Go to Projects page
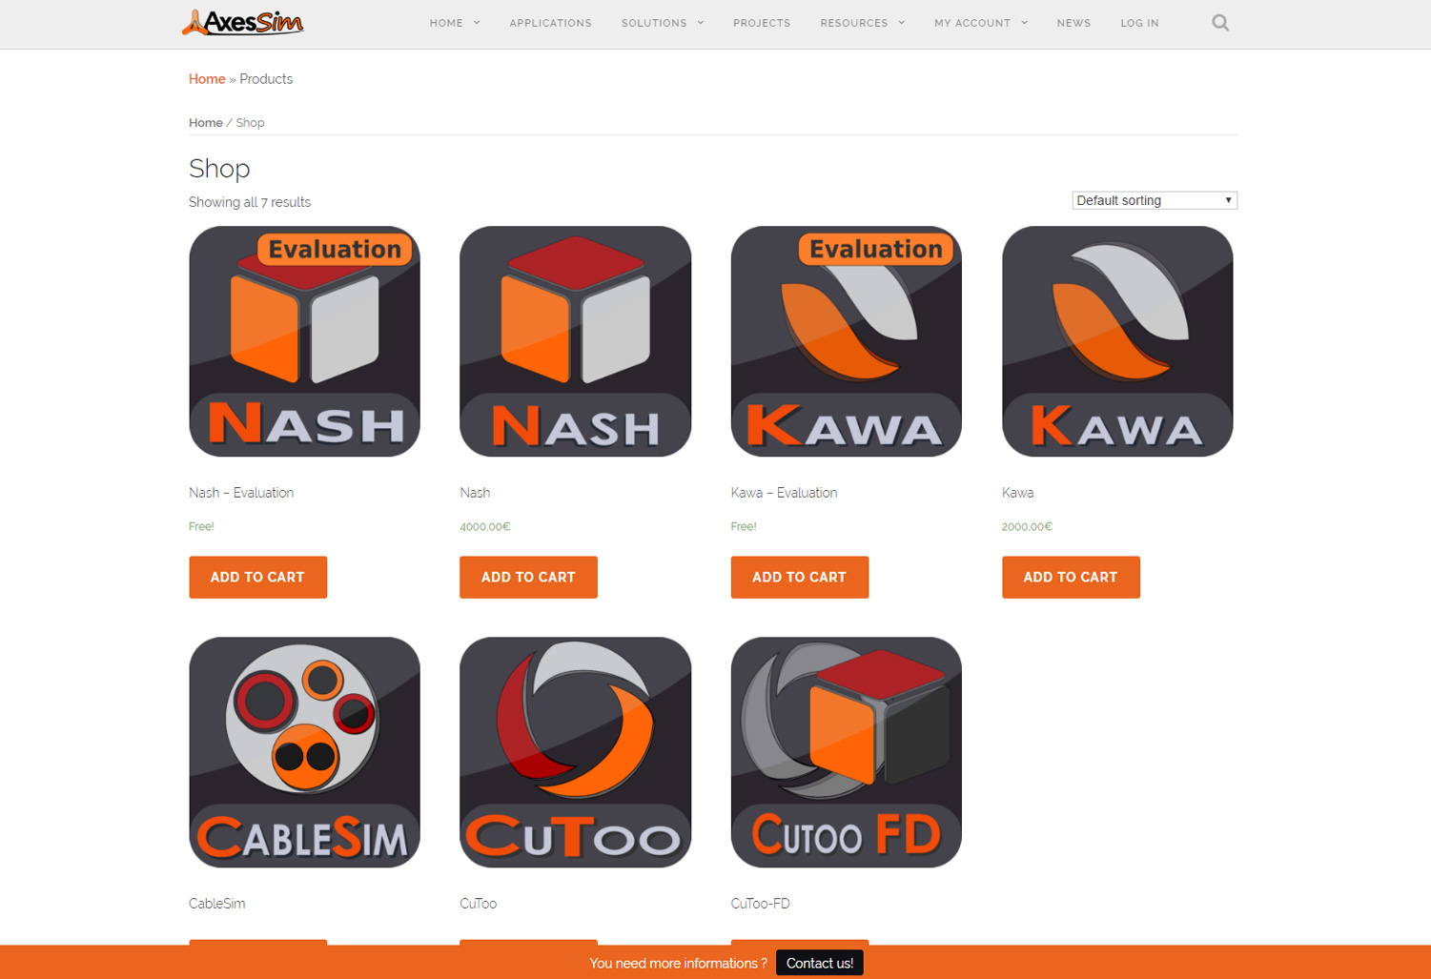The height and width of the screenshot is (979, 1431). coord(761,23)
